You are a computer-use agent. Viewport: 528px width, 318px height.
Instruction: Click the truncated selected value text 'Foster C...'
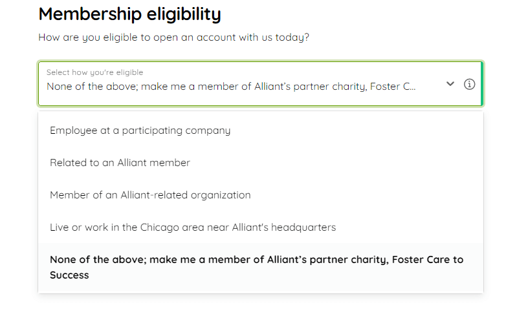pyautogui.click(x=393, y=87)
